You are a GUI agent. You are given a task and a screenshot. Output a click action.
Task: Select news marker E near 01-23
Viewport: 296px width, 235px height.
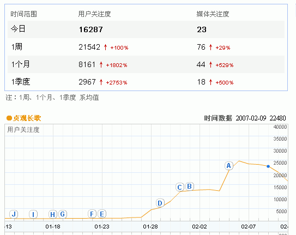click(x=102, y=214)
